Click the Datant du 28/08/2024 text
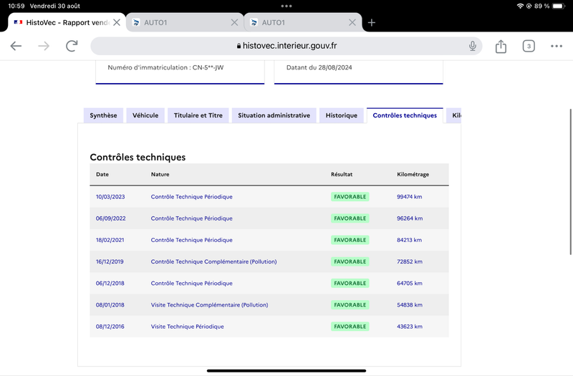The image size is (573, 376). [x=319, y=67]
